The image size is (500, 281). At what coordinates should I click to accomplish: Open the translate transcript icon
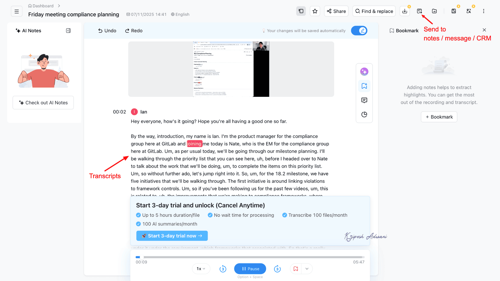[x=469, y=11]
